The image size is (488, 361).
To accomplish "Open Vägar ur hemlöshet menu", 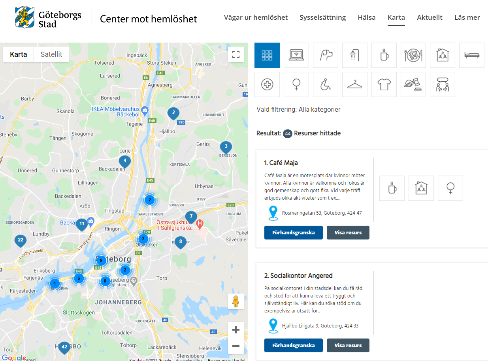I will click(x=256, y=17).
